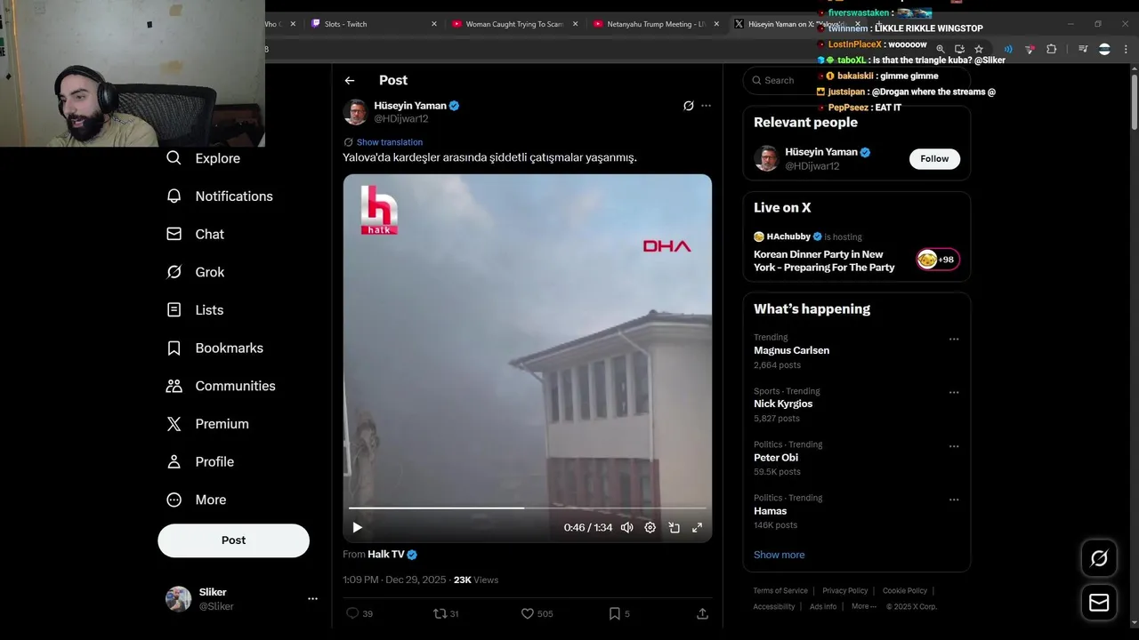This screenshot has height=640, width=1139.
Task: Click the 1:09 PM Dec 29, 2025 timestamp
Action: (x=395, y=580)
